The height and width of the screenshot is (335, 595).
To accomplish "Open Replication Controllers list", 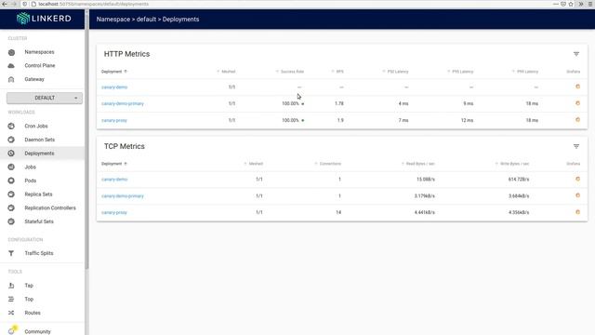I will point(50,208).
